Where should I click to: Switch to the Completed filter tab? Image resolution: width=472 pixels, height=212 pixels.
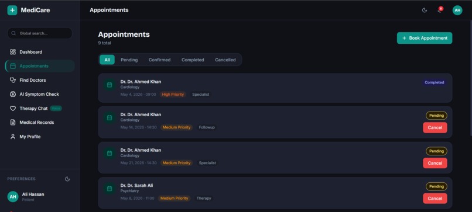[193, 60]
